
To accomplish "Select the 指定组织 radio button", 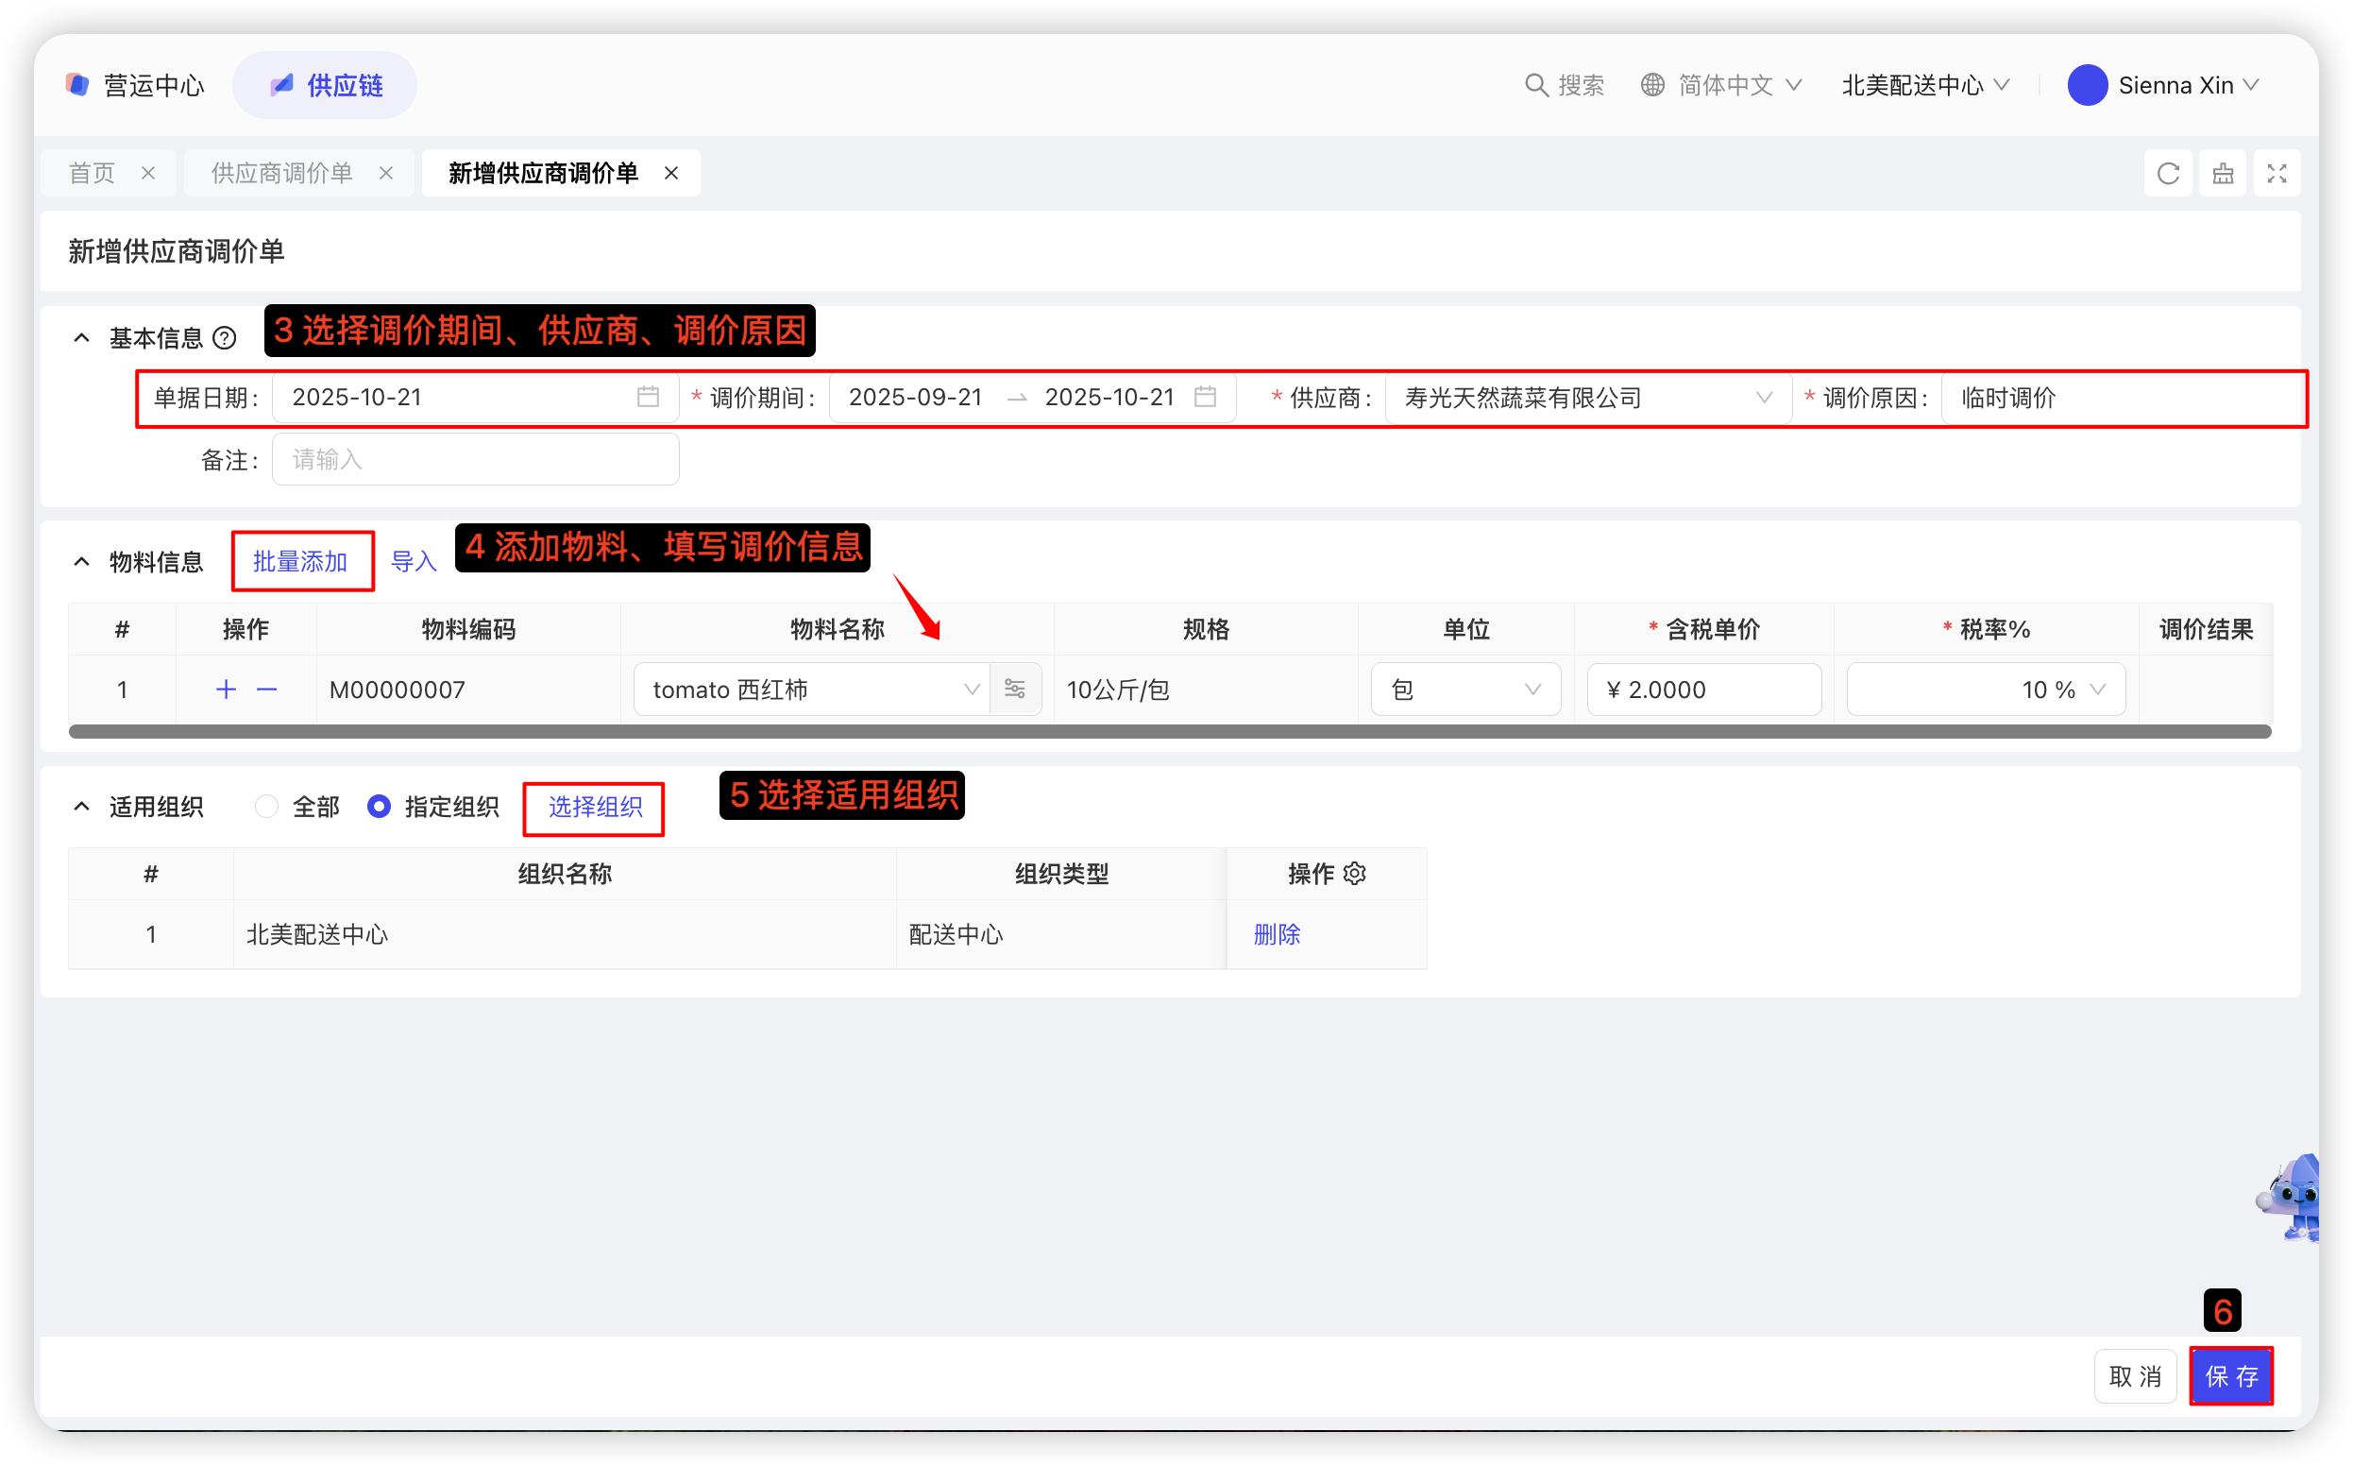I will click(379, 807).
